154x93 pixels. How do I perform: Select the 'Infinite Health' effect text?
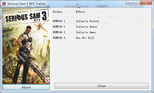pos(87,21)
